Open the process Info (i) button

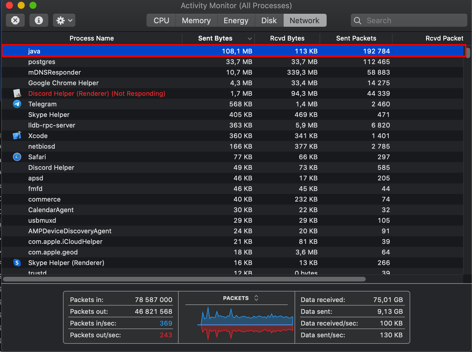[39, 20]
